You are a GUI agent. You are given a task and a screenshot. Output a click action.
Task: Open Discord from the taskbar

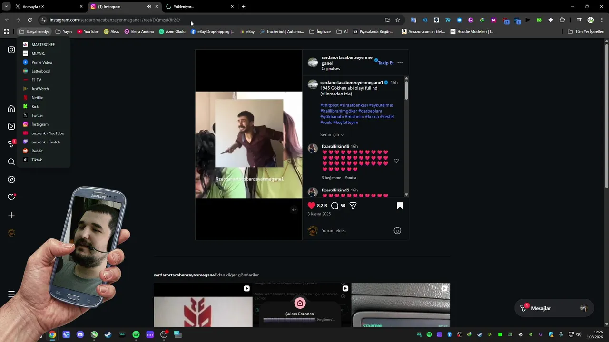tap(80, 334)
